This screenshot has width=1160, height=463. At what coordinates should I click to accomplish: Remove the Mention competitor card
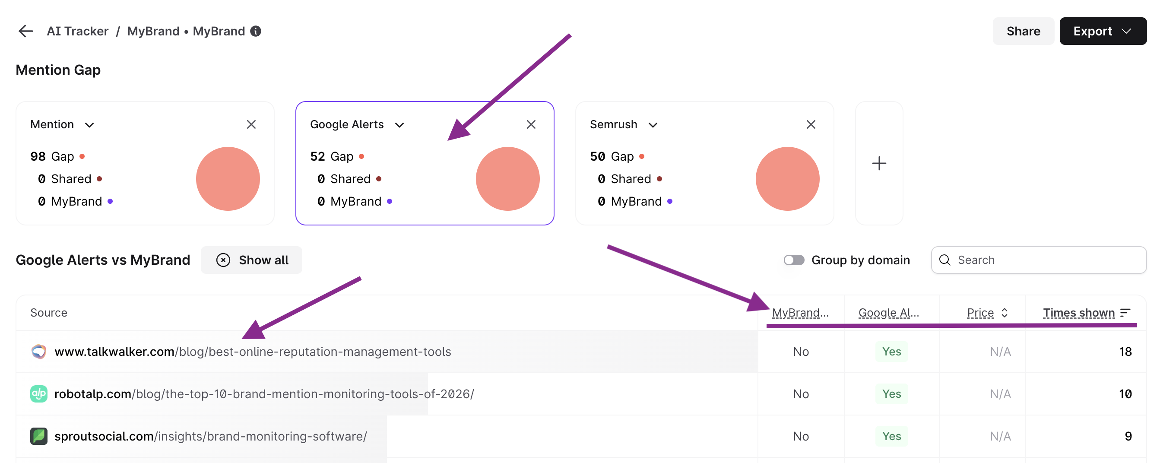(251, 124)
